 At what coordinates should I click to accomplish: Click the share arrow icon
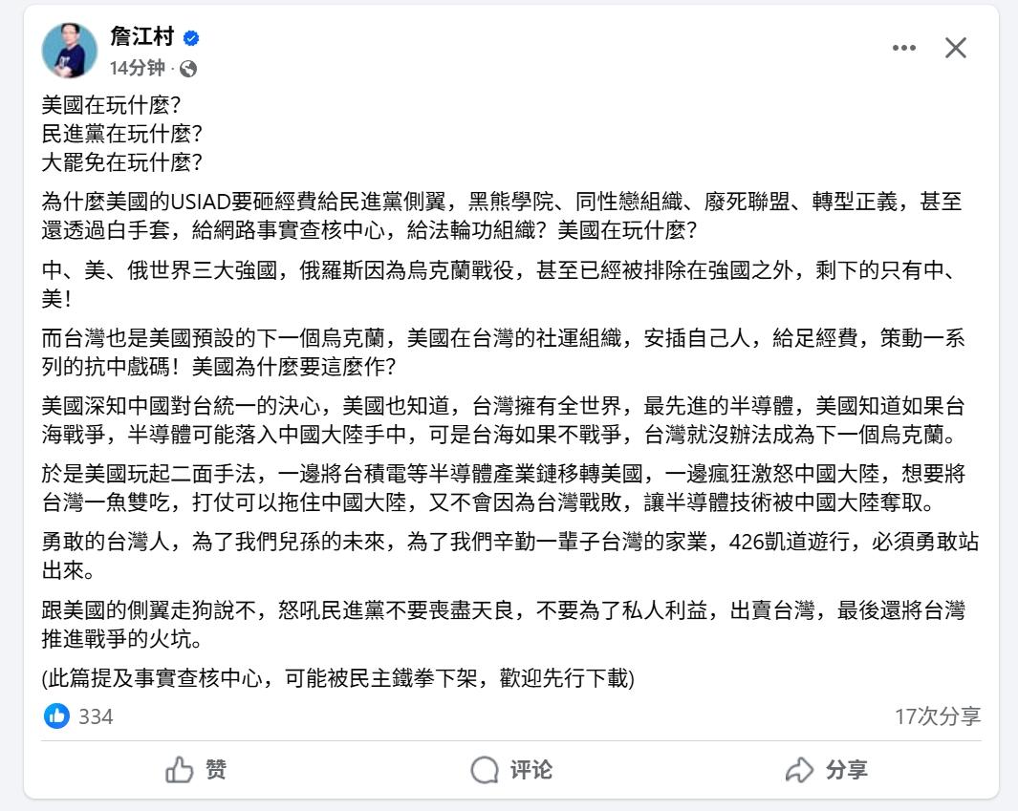799,770
